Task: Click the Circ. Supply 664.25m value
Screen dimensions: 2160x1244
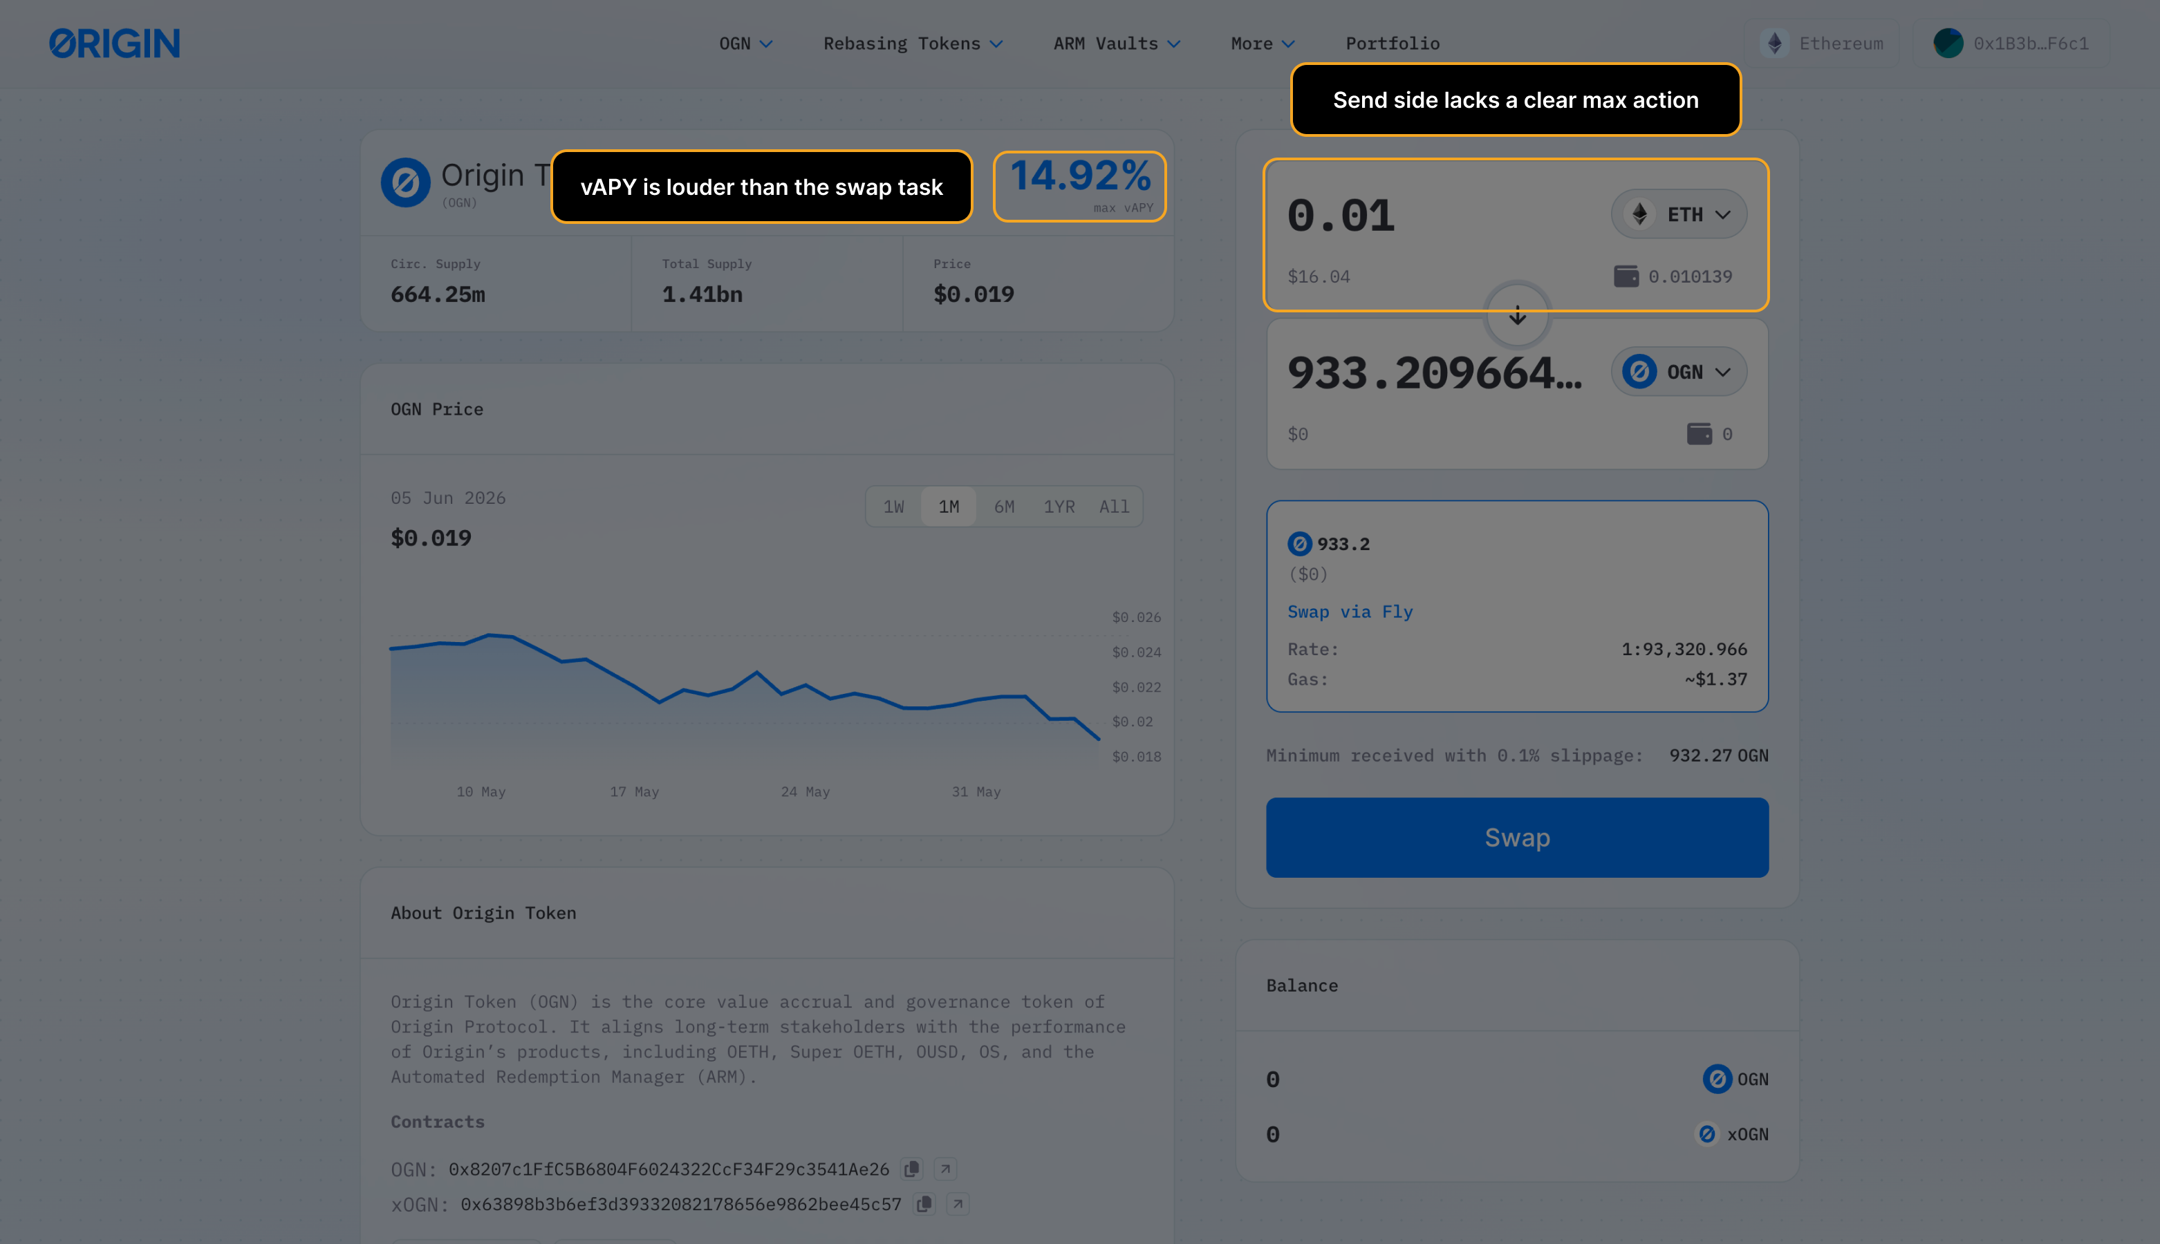Action: (x=438, y=295)
